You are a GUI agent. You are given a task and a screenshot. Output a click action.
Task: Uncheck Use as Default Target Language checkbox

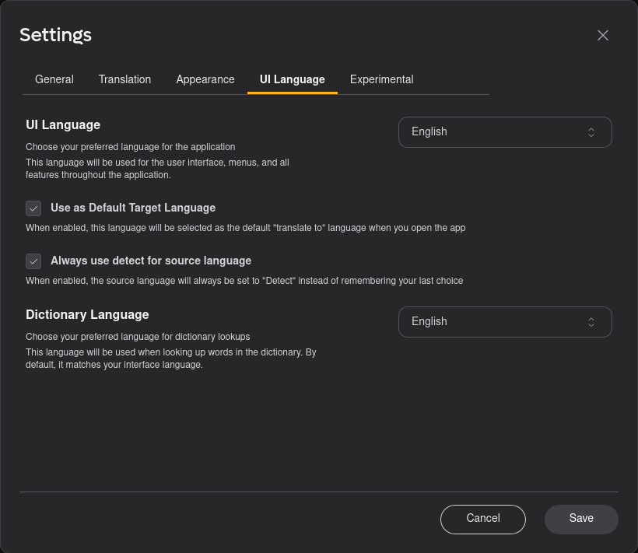[33, 208]
